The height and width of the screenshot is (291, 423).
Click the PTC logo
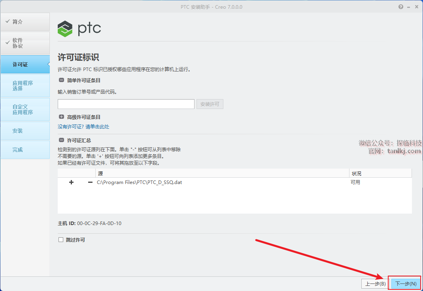tap(79, 28)
